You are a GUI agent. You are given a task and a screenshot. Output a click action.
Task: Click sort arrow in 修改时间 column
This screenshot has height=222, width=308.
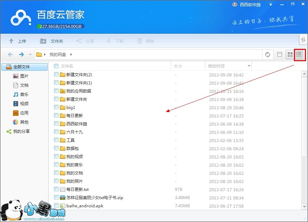click(x=249, y=66)
